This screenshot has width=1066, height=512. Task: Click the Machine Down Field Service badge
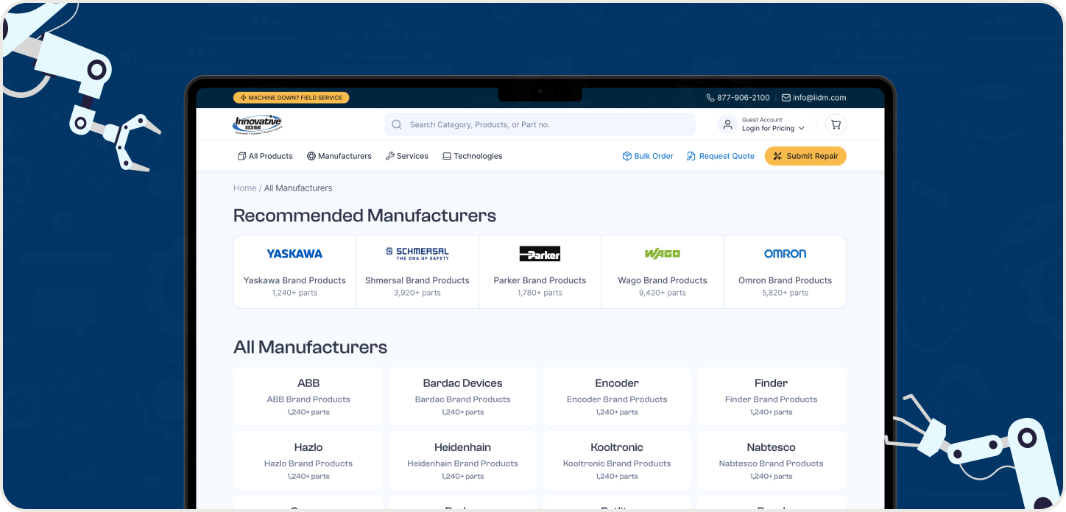click(291, 98)
